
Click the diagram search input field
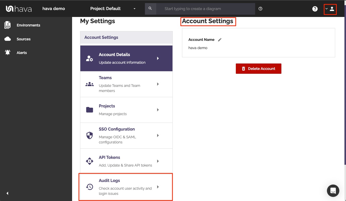tap(205, 9)
